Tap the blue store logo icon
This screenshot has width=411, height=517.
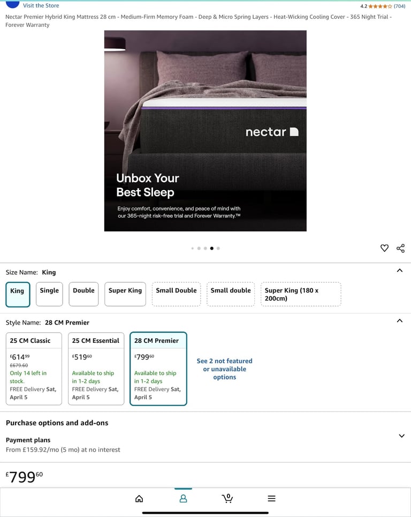(x=13, y=4)
